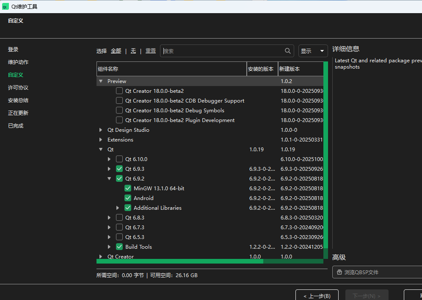This screenshot has height=300, width=422.
Task: Expand the Qt 6.8.3 node
Action: (109, 217)
